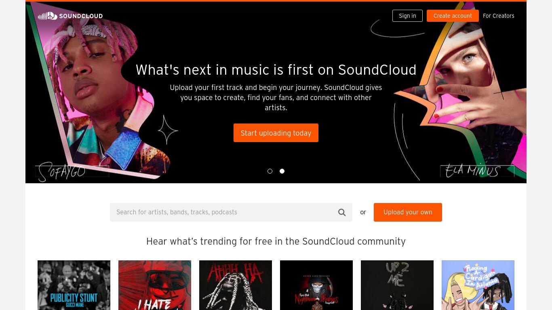Open the I Hate red album cover
The image size is (552, 310).
155,285
